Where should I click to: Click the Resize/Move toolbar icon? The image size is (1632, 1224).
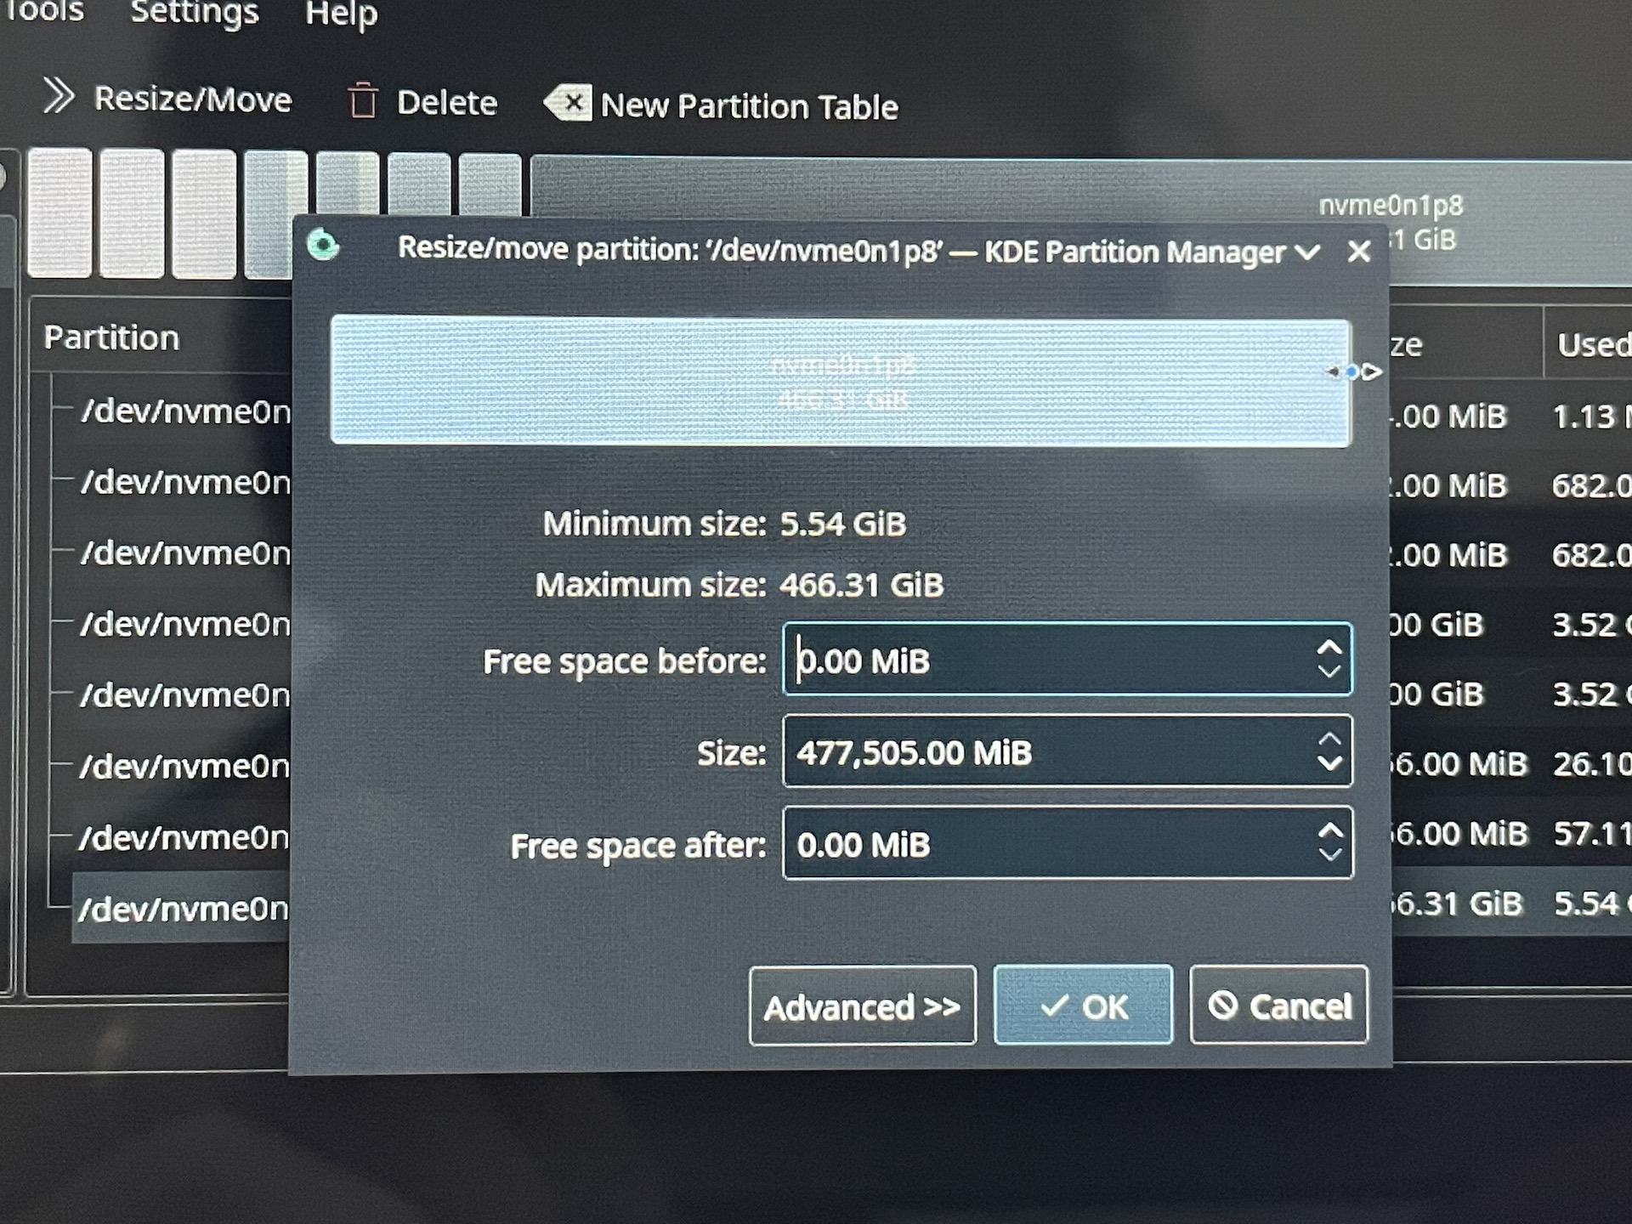[x=59, y=96]
